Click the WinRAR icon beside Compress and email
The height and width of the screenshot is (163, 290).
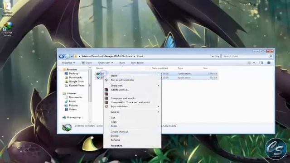(x=106, y=98)
